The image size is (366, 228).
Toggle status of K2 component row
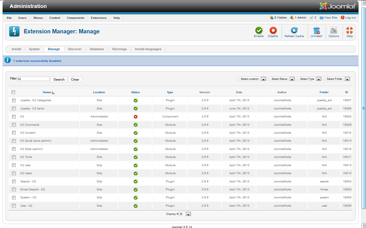(136, 117)
